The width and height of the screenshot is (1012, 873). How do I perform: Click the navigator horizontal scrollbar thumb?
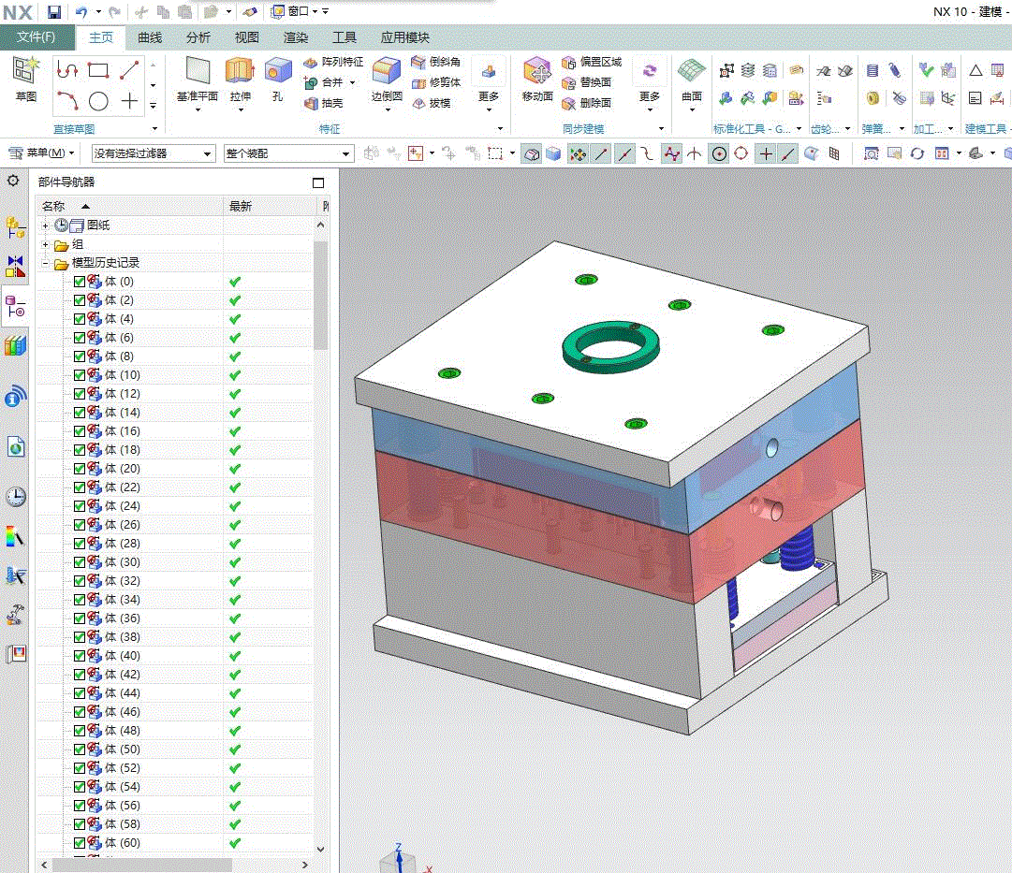(x=141, y=865)
